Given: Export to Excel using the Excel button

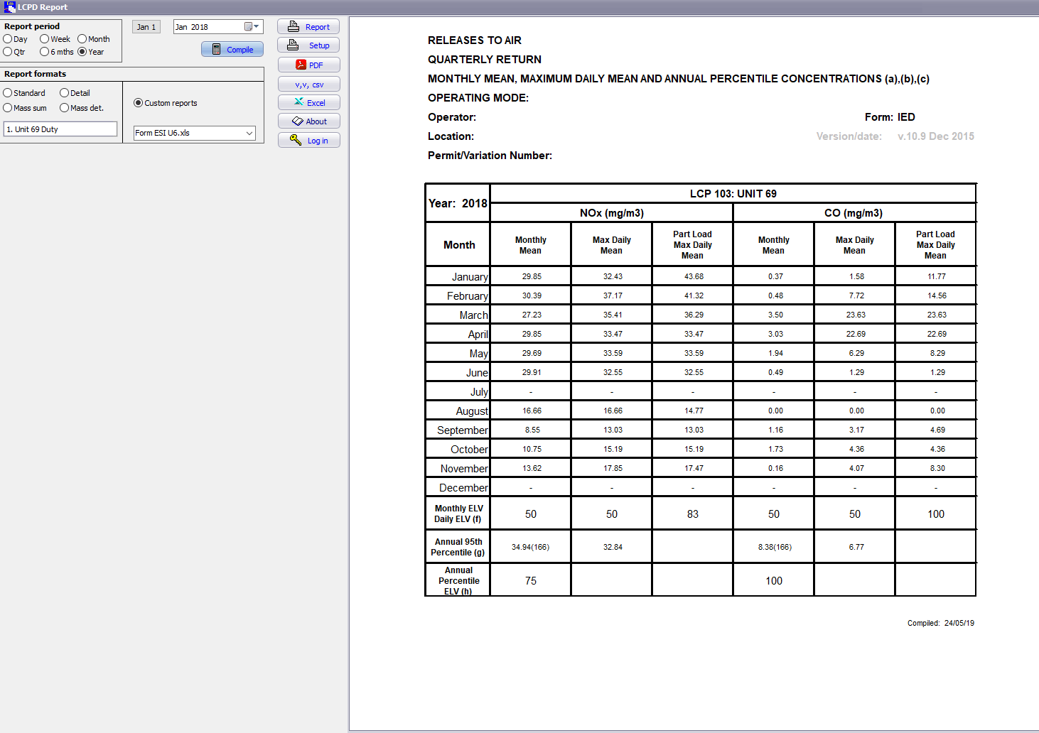Looking at the screenshot, I should (x=308, y=103).
